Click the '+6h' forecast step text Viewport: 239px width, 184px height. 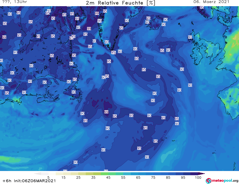[x=7, y=181]
